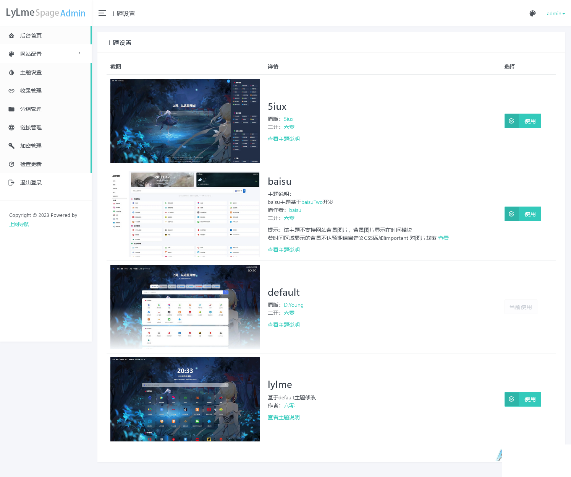Screen dimensions: 571x477
Task: Select 主题设置 in the sidebar
Action: (x=45, y=72)
